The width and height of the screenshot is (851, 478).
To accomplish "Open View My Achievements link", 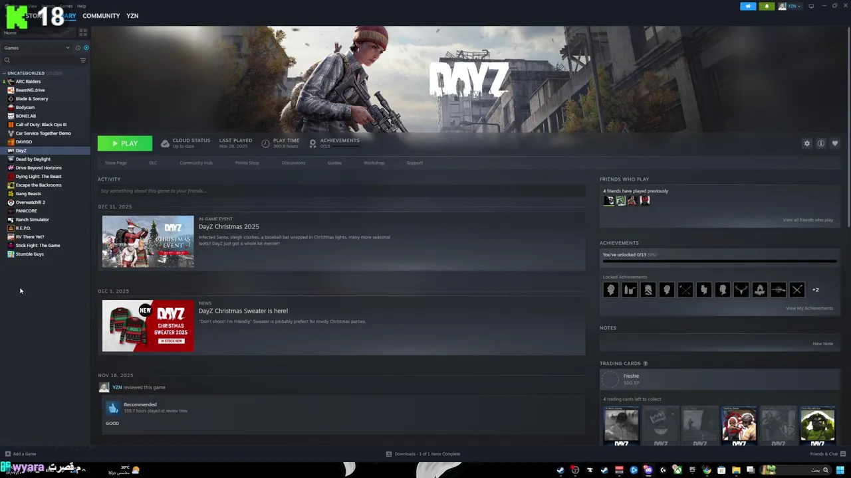I will point(810,308).
